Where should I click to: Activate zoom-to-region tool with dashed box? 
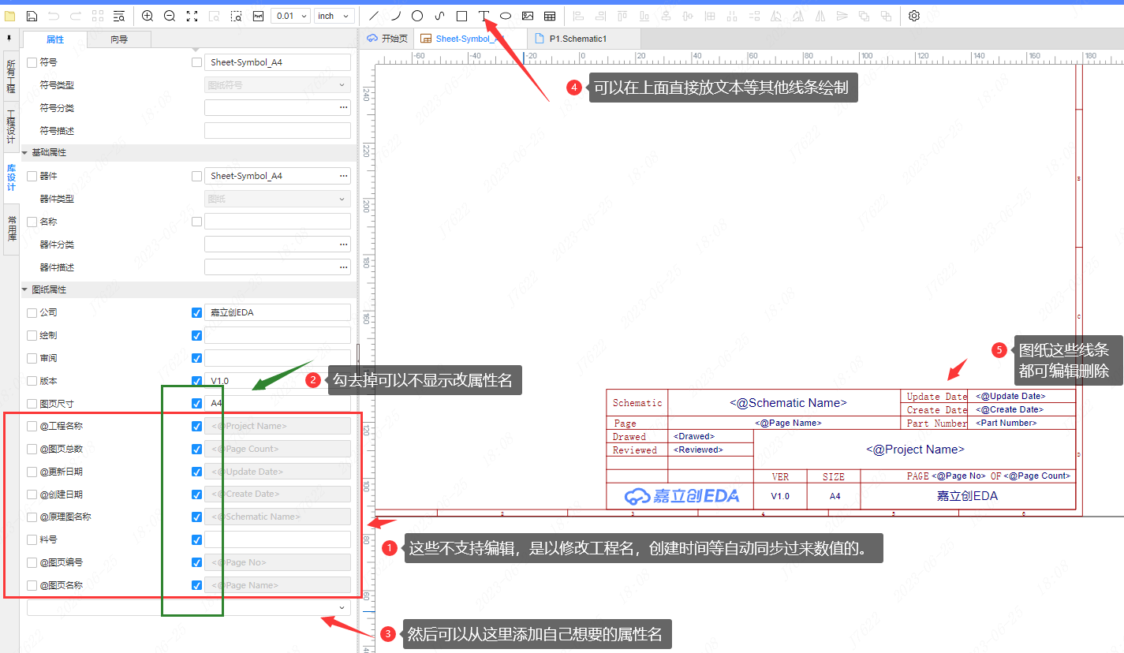[x=236, y=15]
